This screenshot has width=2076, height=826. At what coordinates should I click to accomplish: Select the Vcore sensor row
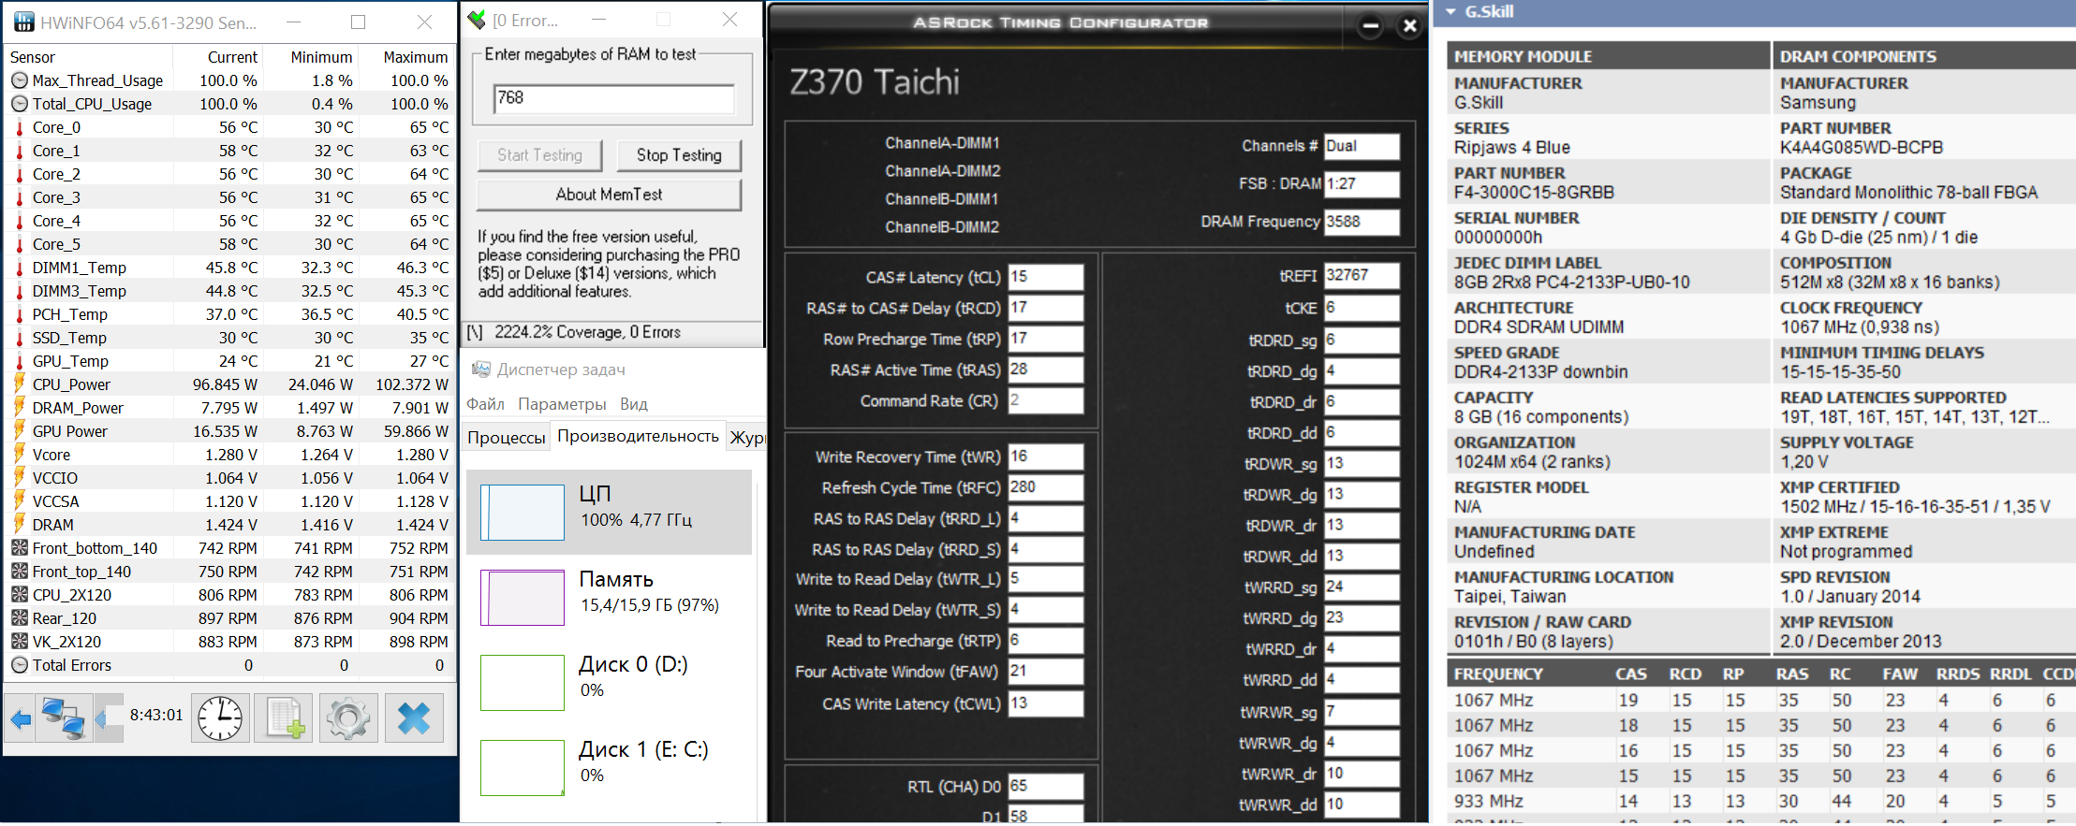click(229, 455)
